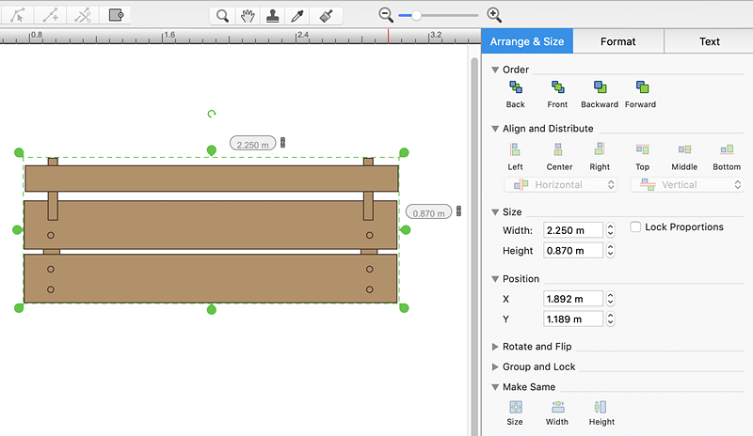The height and width of the screenshot is (436, 753).
Task: Send object to Back
Action: [x=515, y=94]
